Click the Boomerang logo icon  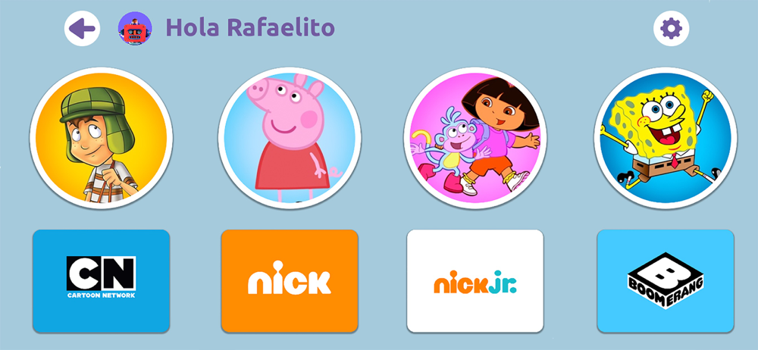click(666, 281)
